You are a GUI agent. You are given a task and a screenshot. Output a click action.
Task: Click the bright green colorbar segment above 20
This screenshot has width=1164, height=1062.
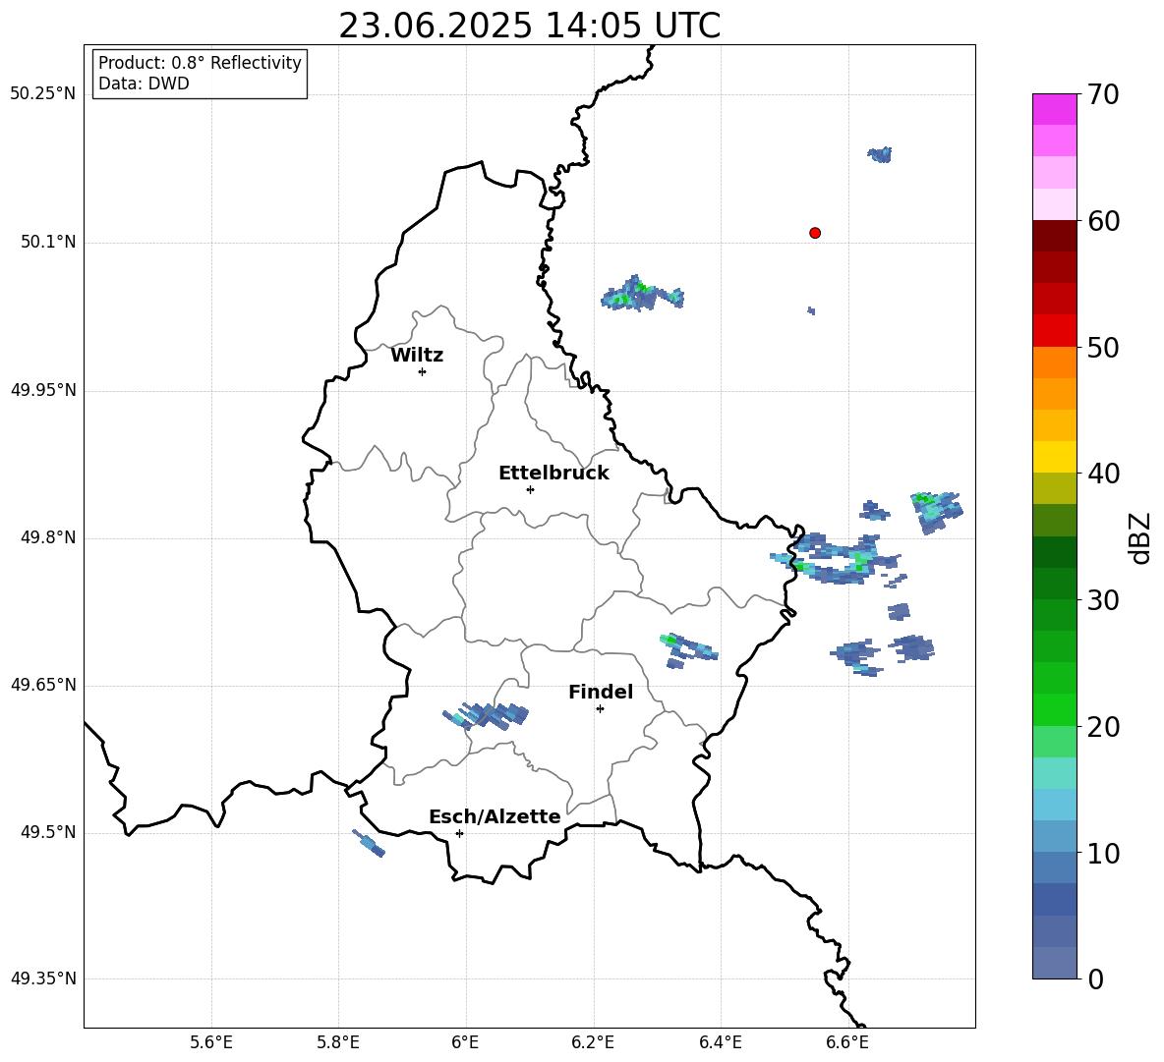coord(1054,710)
